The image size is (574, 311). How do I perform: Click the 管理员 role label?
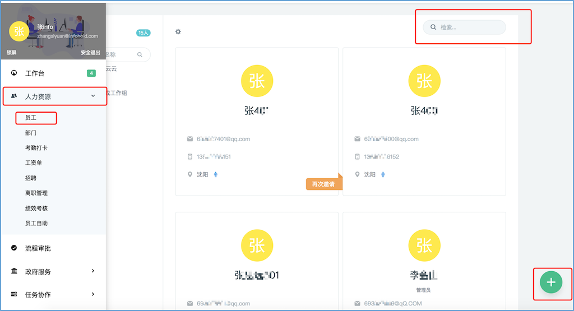coord(423,290)
